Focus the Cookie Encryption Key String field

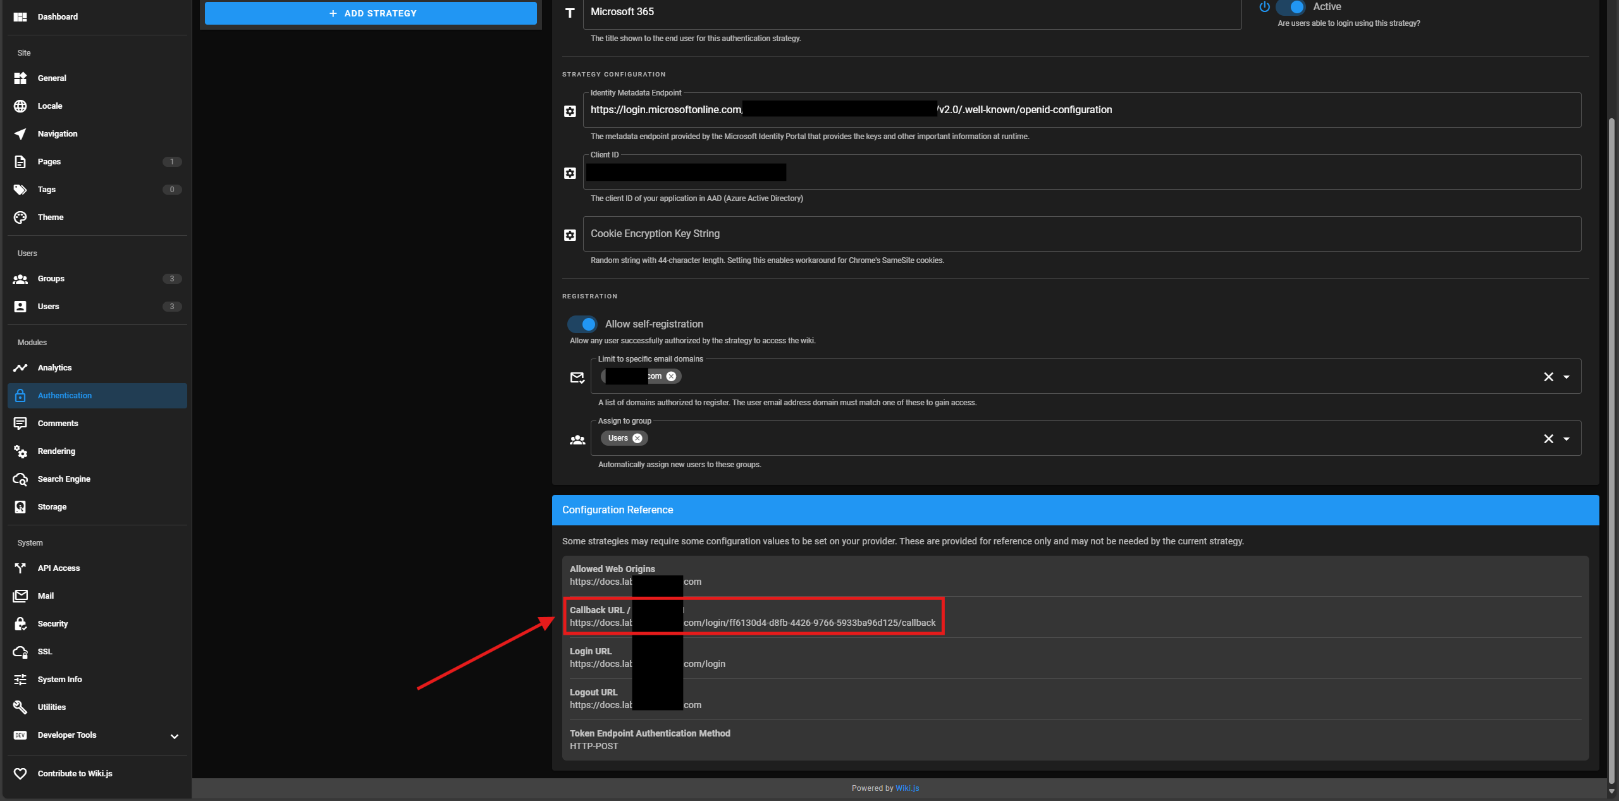(1082, 235)
